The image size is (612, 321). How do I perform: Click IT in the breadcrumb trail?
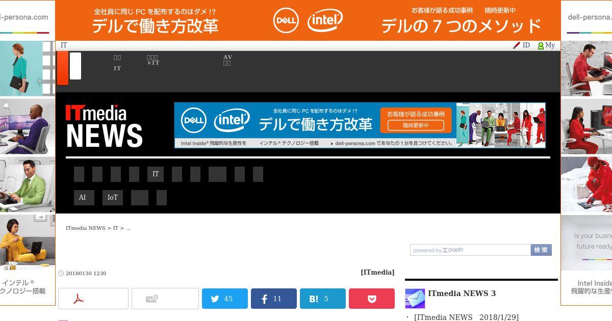pyautogui.click(x=116, y=228)
